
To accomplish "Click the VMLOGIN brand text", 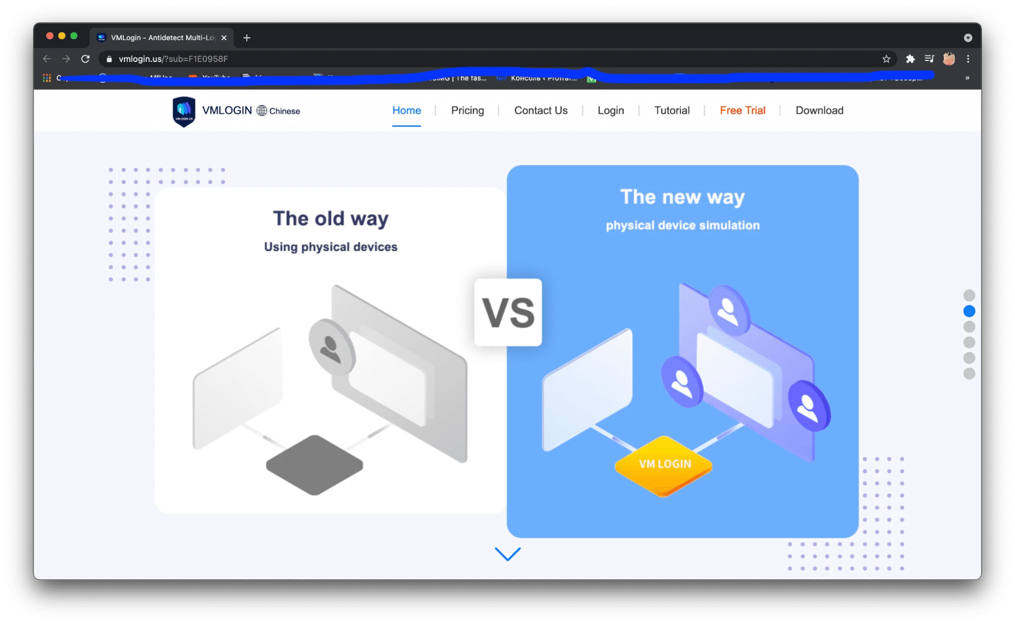I will pos(227,110).
